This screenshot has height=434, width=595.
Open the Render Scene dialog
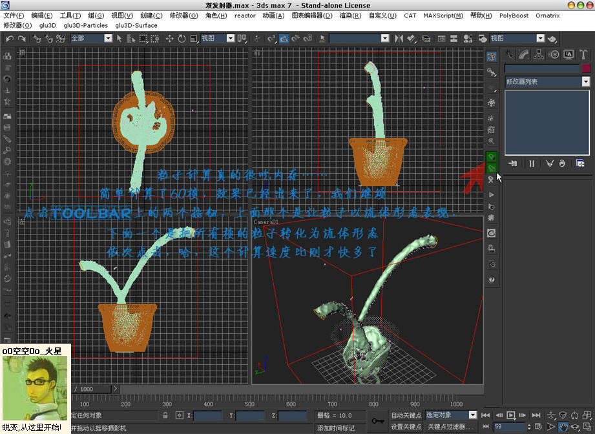[x=483, y=38]
